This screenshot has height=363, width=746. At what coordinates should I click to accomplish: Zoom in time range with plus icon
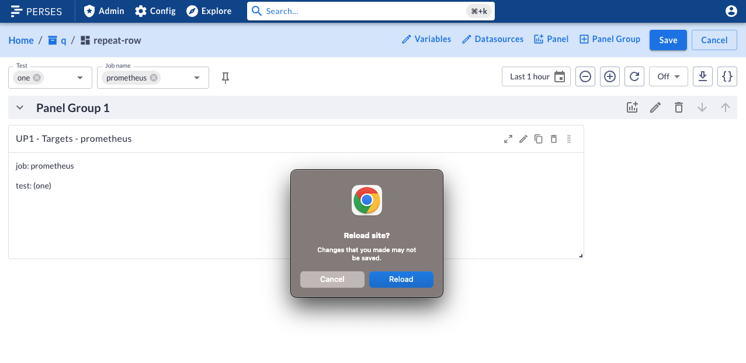[x=610, y=76]
